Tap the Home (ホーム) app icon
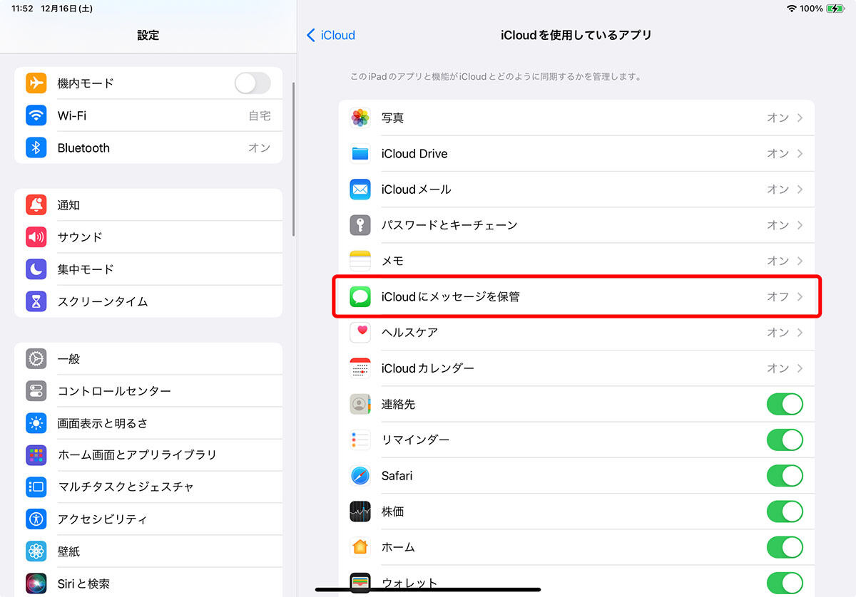This screenshot has width=856, height=597. tap(360, 547)
